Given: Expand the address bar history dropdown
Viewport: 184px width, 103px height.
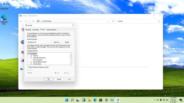Looking at the screenshot, I should [x=108, y=21].
